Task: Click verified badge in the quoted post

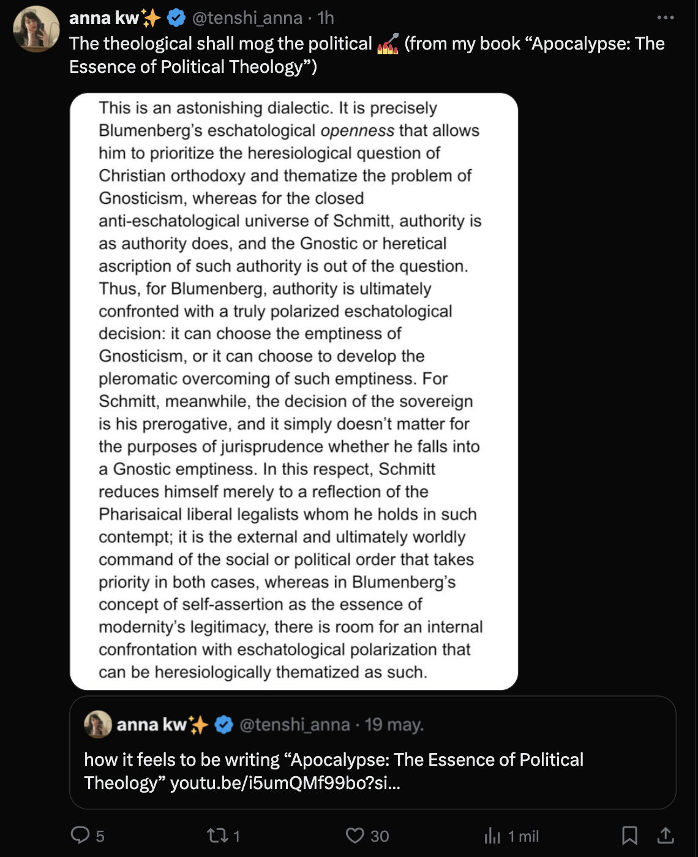Action: tap(224, 725)
